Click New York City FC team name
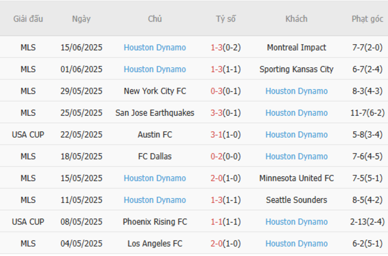The height and width of the screenshot is (256, 388). point(155,91)
